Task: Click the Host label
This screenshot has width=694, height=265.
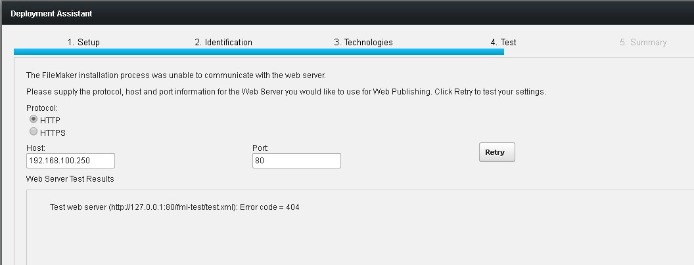Action: point(35,148)
